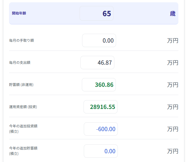Click the 開始年齢 label text
Viewport: 188px width, 162px height.
pyautogui.click(x=19, y=13)
